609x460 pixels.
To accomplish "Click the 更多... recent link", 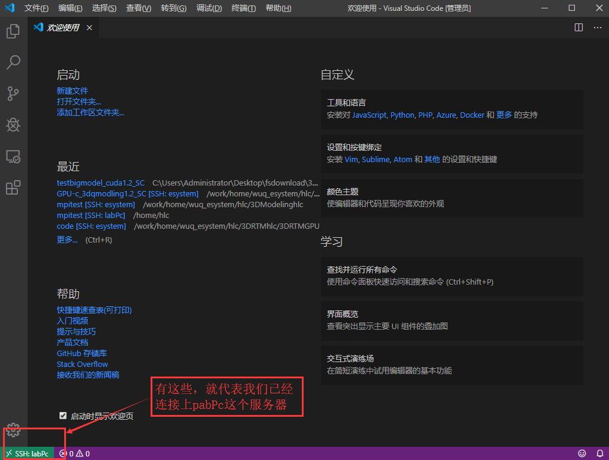I will pyautogui.click(x=67, y=240).
